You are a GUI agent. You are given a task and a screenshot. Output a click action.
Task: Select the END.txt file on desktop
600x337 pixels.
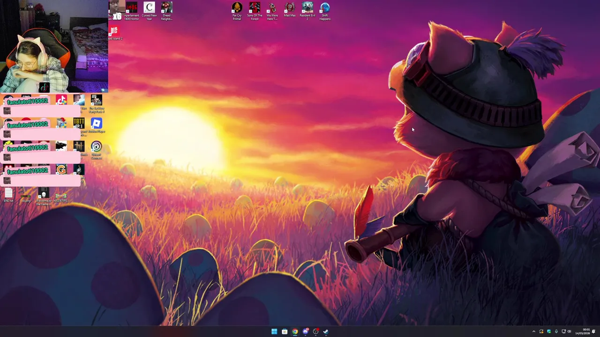click(x=8, y=196)
